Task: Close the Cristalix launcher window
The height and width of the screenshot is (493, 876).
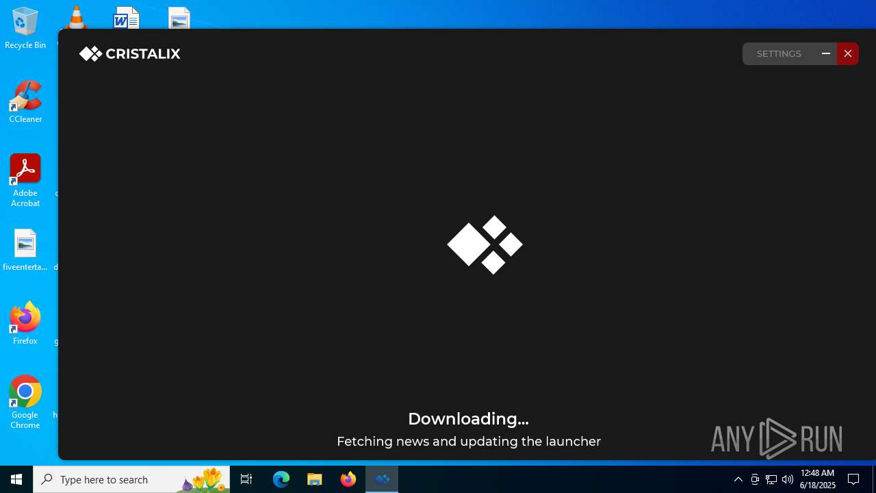Action: coord(847,53)
